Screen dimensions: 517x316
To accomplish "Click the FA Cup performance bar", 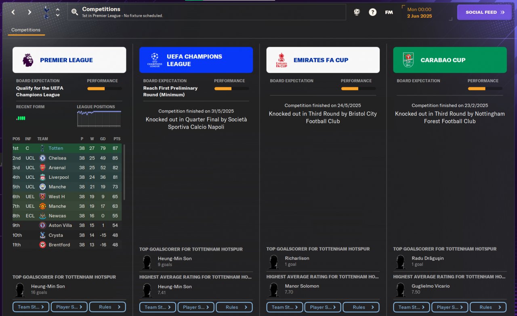I will [358, 88].
